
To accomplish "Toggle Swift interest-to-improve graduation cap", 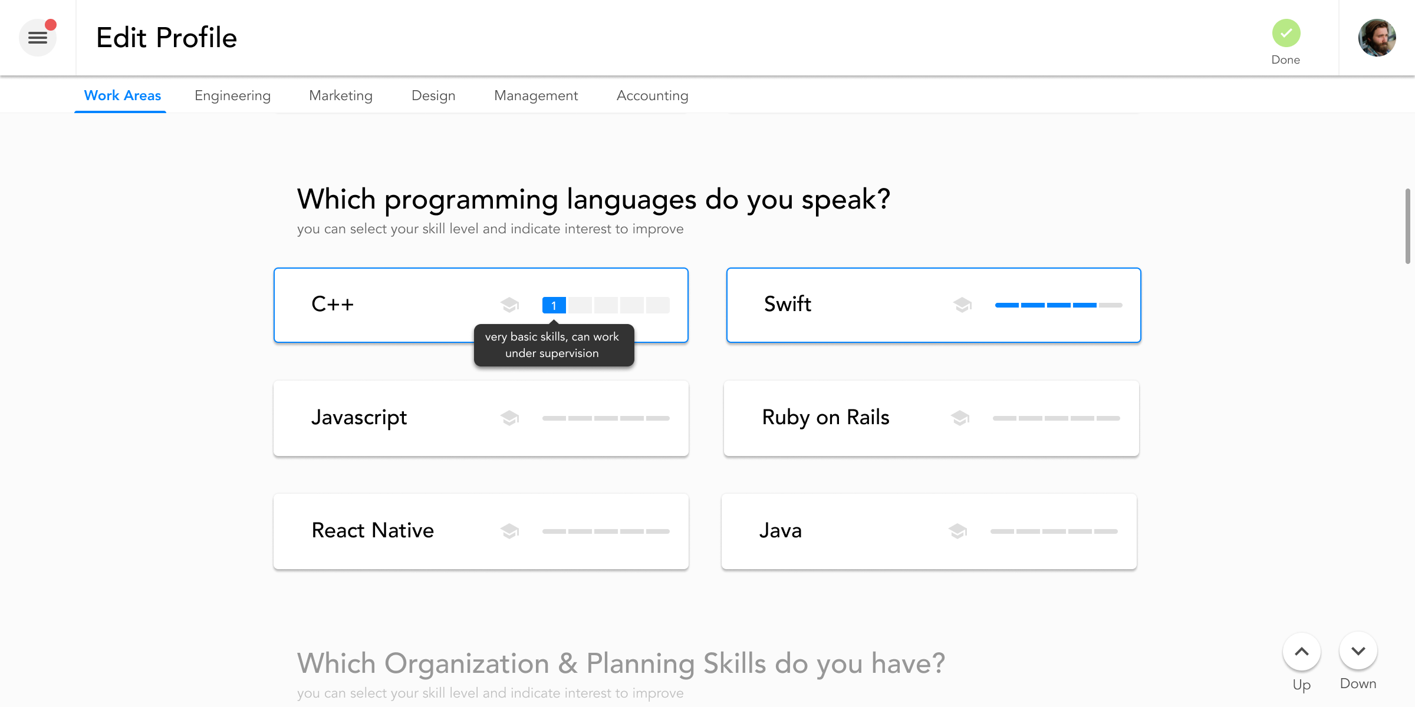I will (x=962, y=305).
